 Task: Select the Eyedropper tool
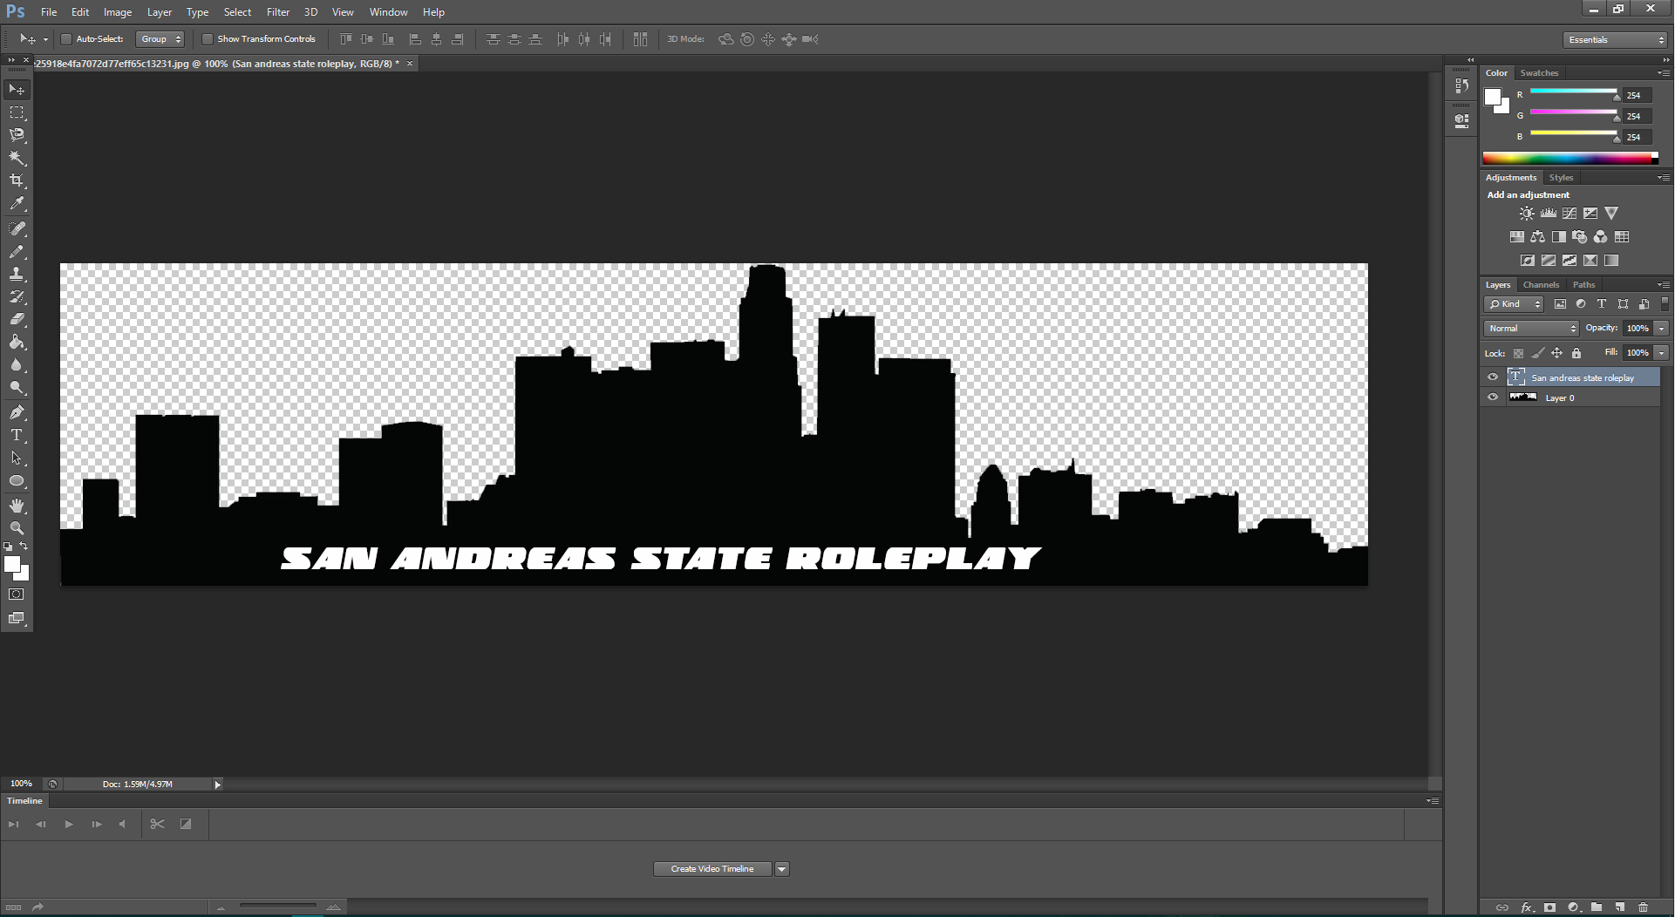coord(17,203)
